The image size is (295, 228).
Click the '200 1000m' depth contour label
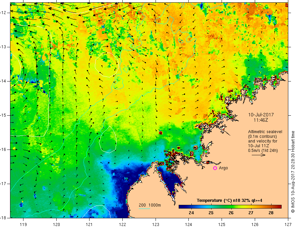150,205
